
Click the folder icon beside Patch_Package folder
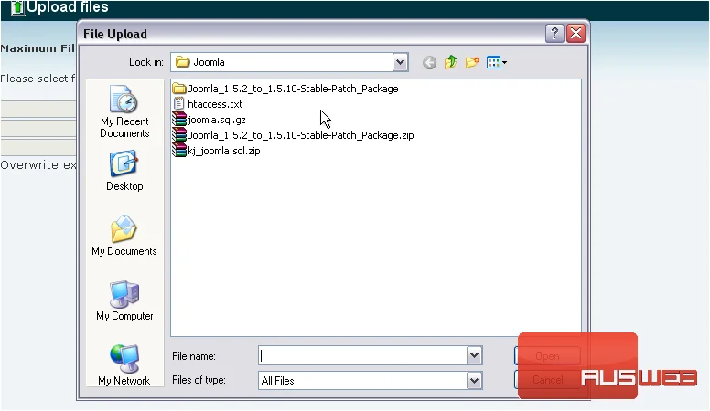tap(179, 89)
